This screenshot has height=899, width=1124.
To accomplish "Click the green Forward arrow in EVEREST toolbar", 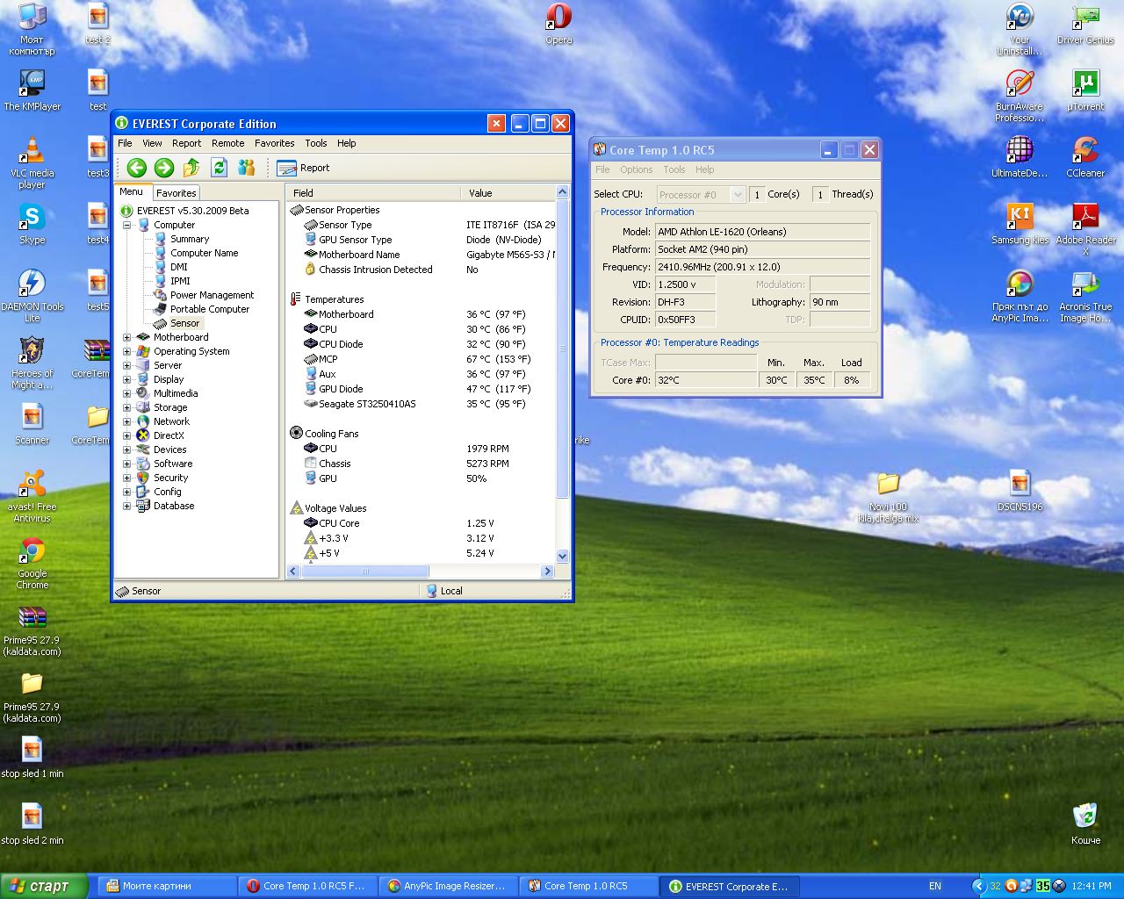I will pyautogui.click(x=163, y=168).
